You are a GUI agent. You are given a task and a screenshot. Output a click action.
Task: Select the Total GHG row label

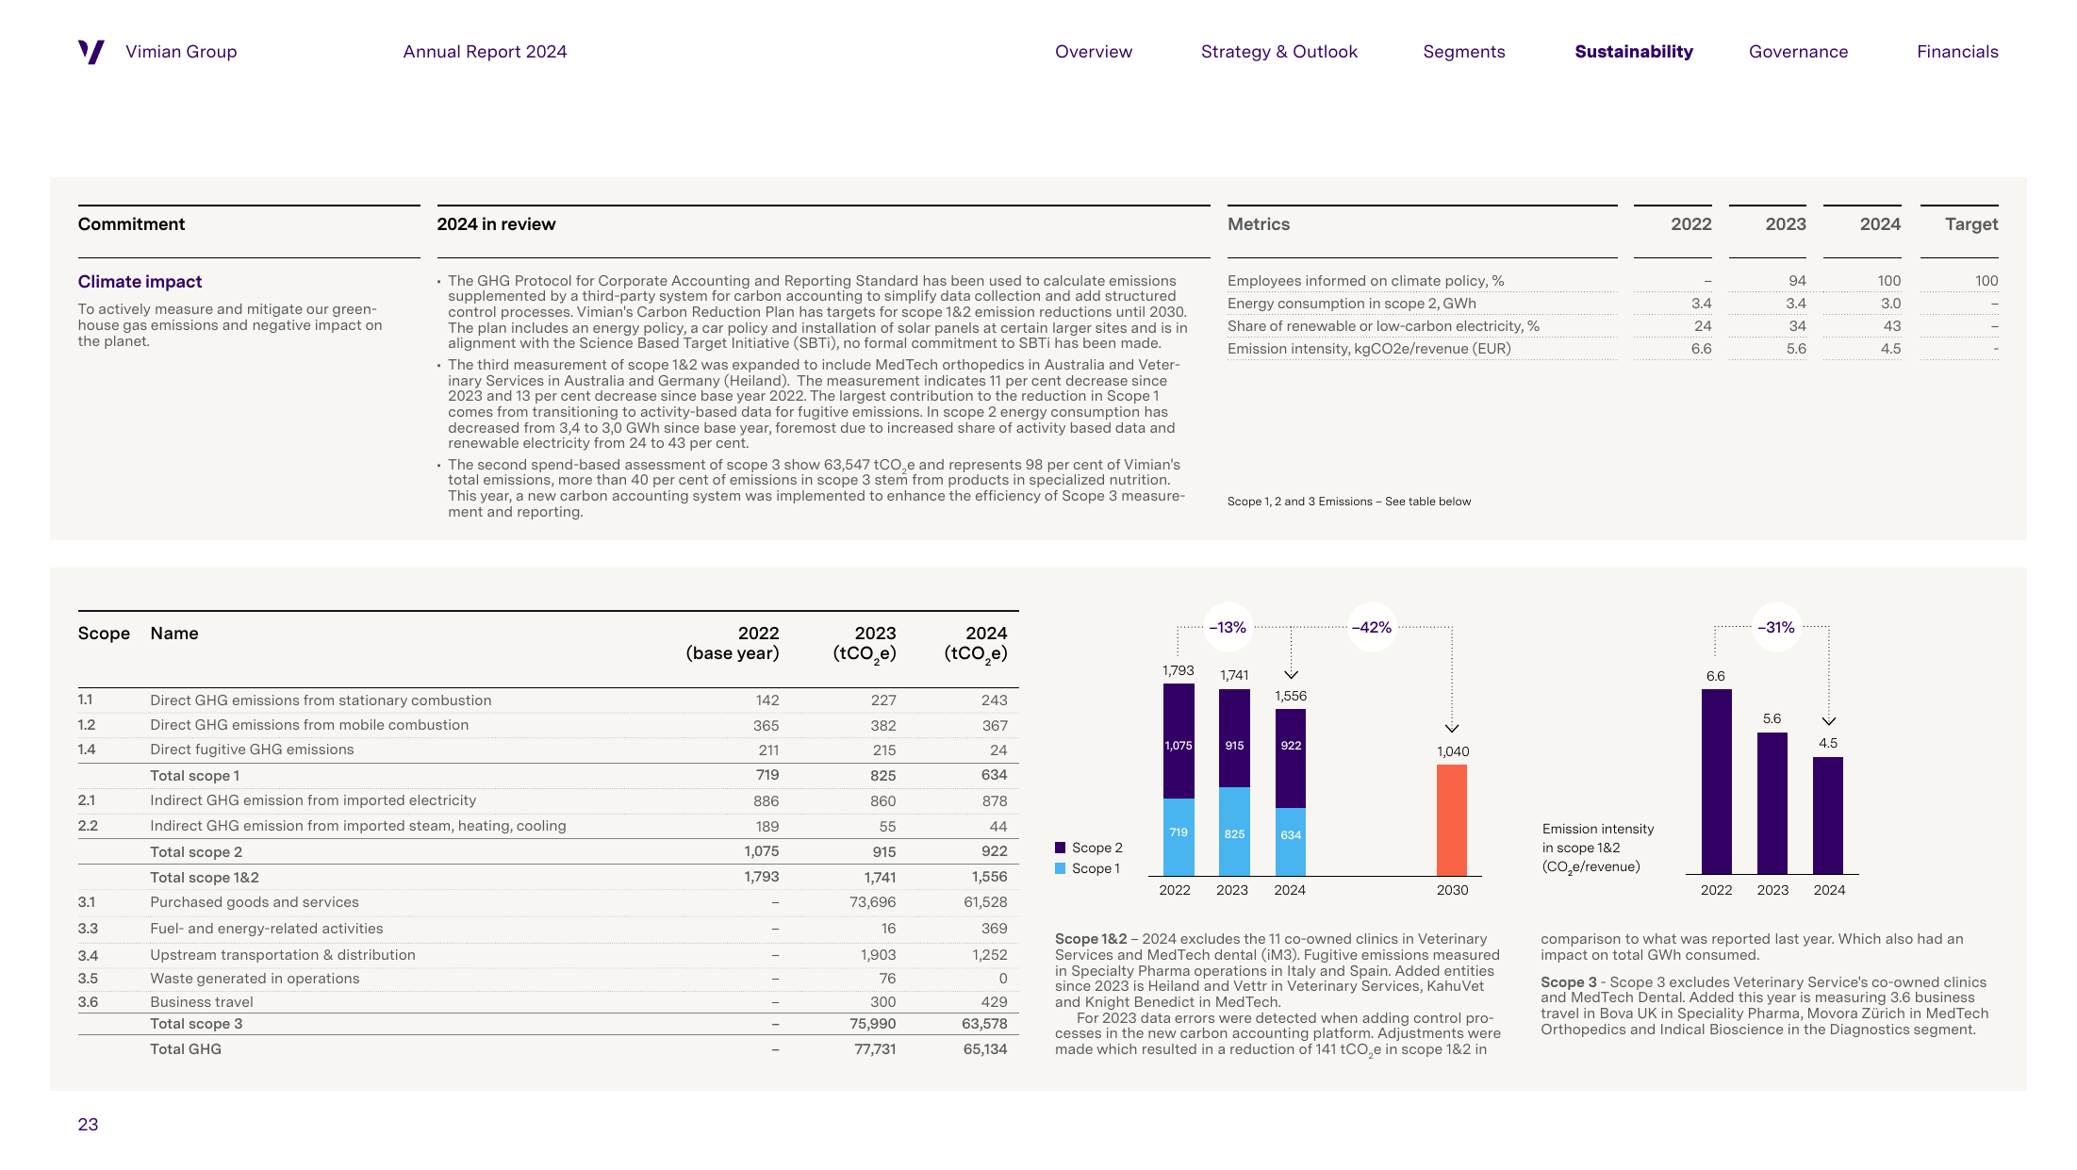click(186, 1049)
